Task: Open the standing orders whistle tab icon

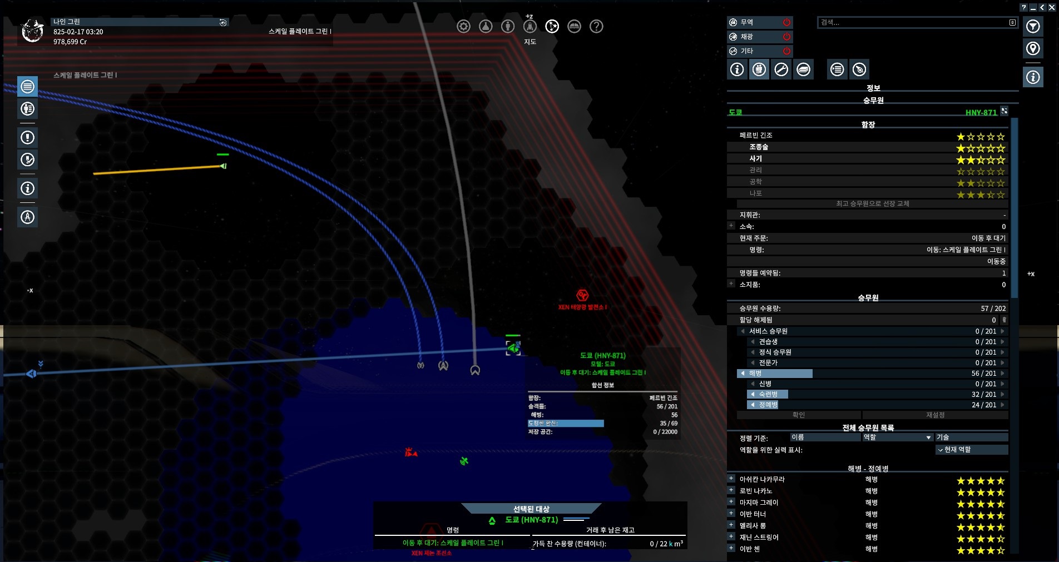Action: [859, 69]
